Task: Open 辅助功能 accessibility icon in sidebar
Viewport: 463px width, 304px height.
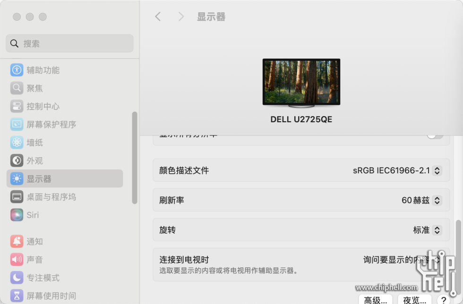Action: tap(17, 70)
